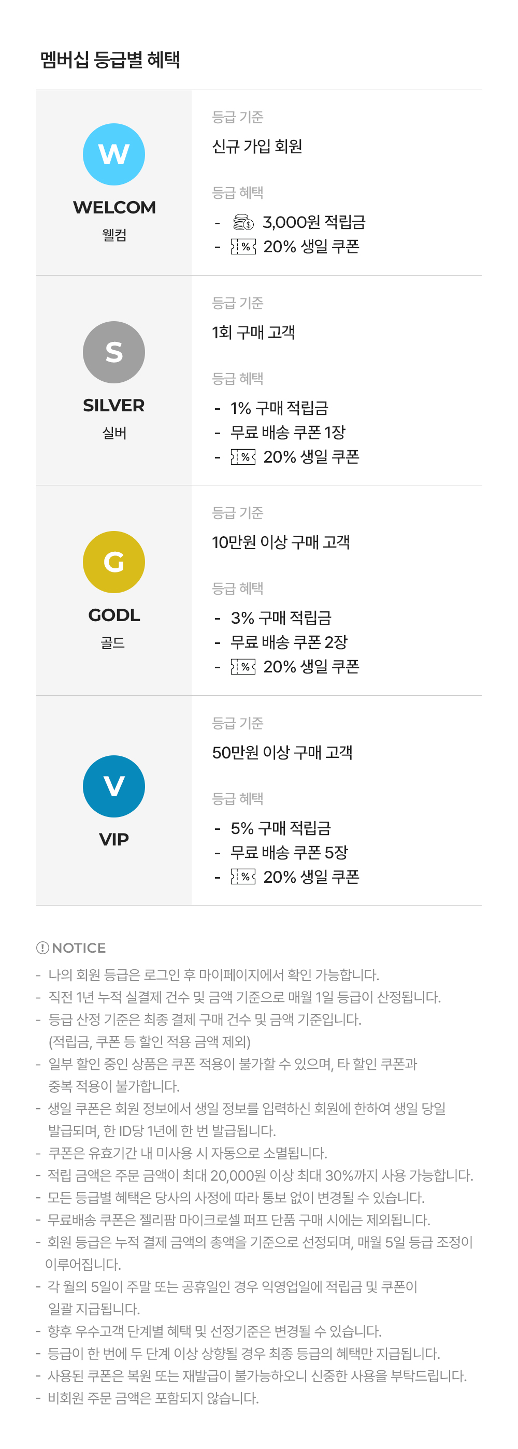Click the birthday coupon icon in Gold row
Viewport: 518px width, 1449px height.
tap(243, 667)
